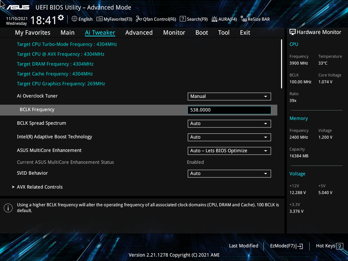
Task: Click the 12.288 V reading
Action: 298,193
